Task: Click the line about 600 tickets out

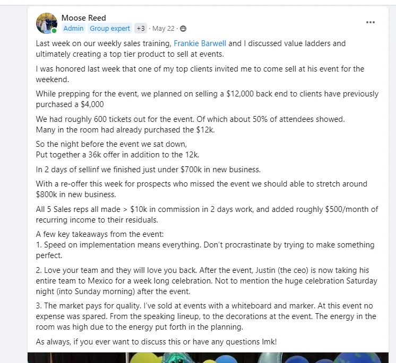Action: click(190, 119)
